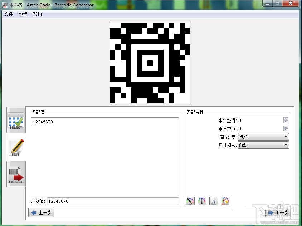
Task: Open the EXPORT barcode function
Action: click(x=15, y=174)
